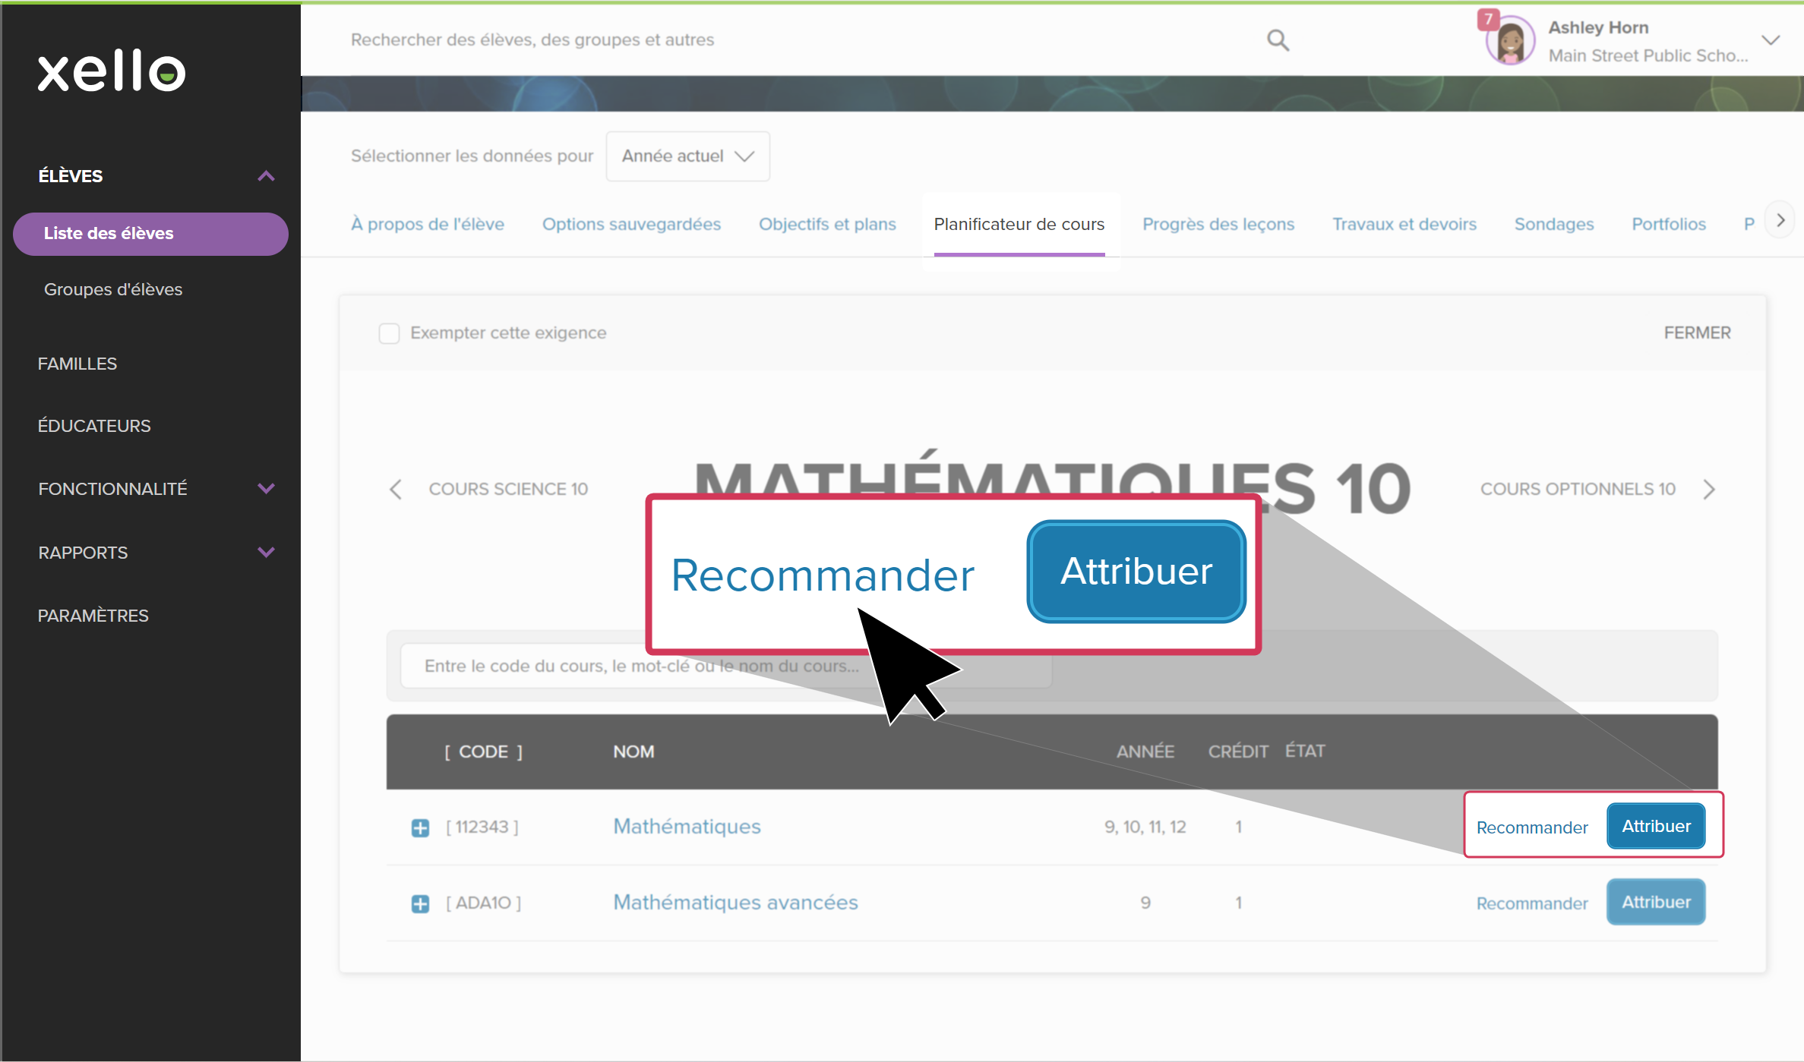Go to previous requirement Cours Science 10 arrow
Image resolution: width=1804 pixels, height=1062 pixels.
(396, 490)
